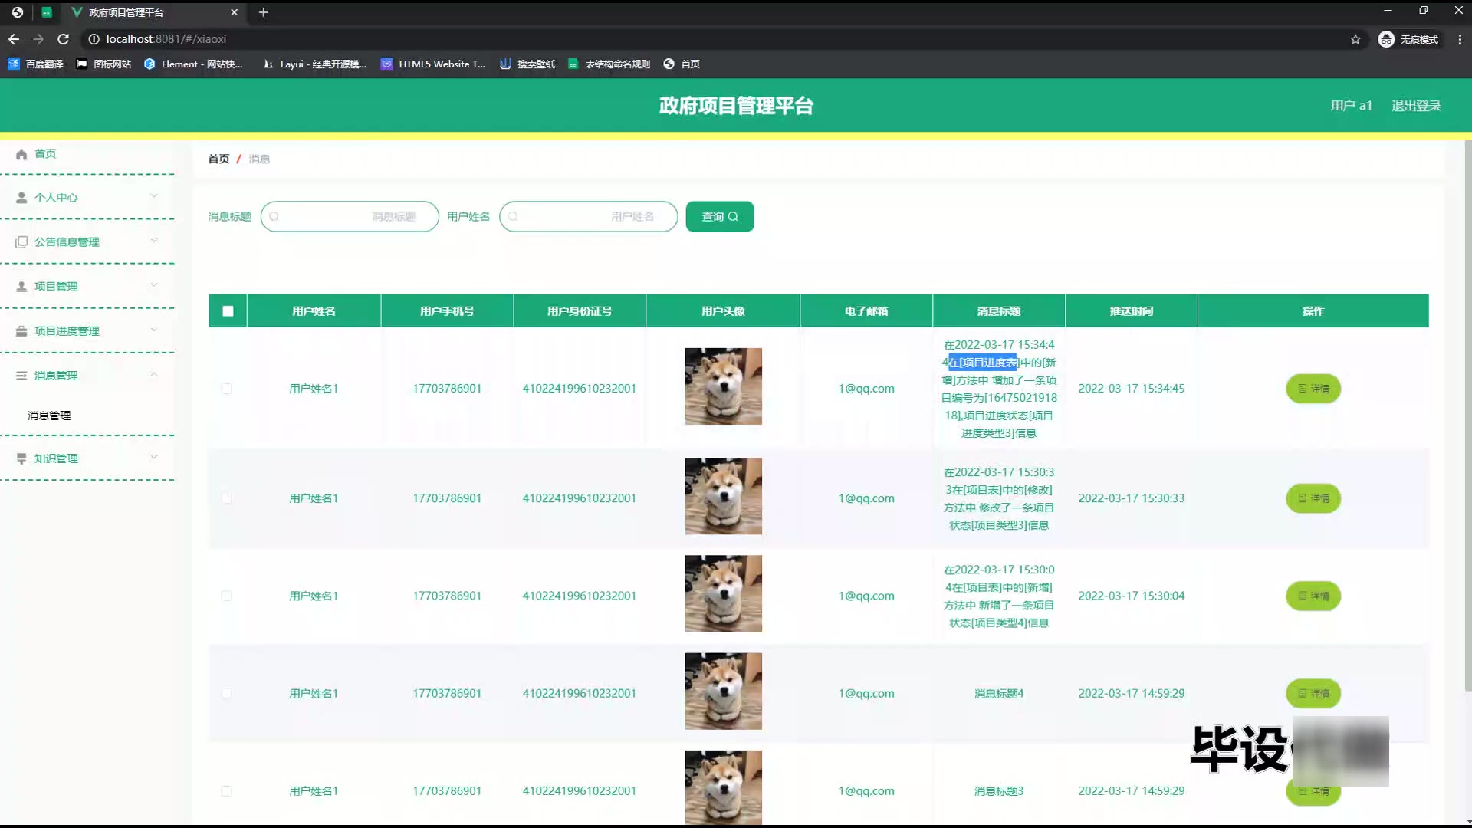Click the 个人中心 person icon

[21, 198]
